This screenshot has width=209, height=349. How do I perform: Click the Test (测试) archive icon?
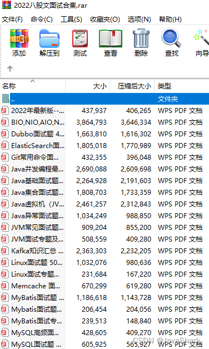(80, 38)
